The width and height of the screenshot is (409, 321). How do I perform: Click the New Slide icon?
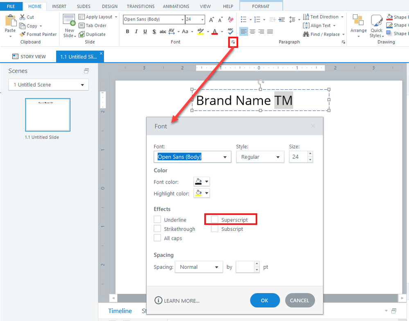point(69,25)
